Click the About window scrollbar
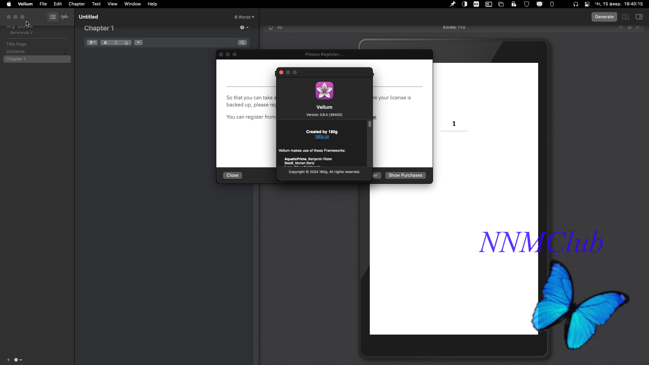The image size is (649, 365). click(370, 124)
